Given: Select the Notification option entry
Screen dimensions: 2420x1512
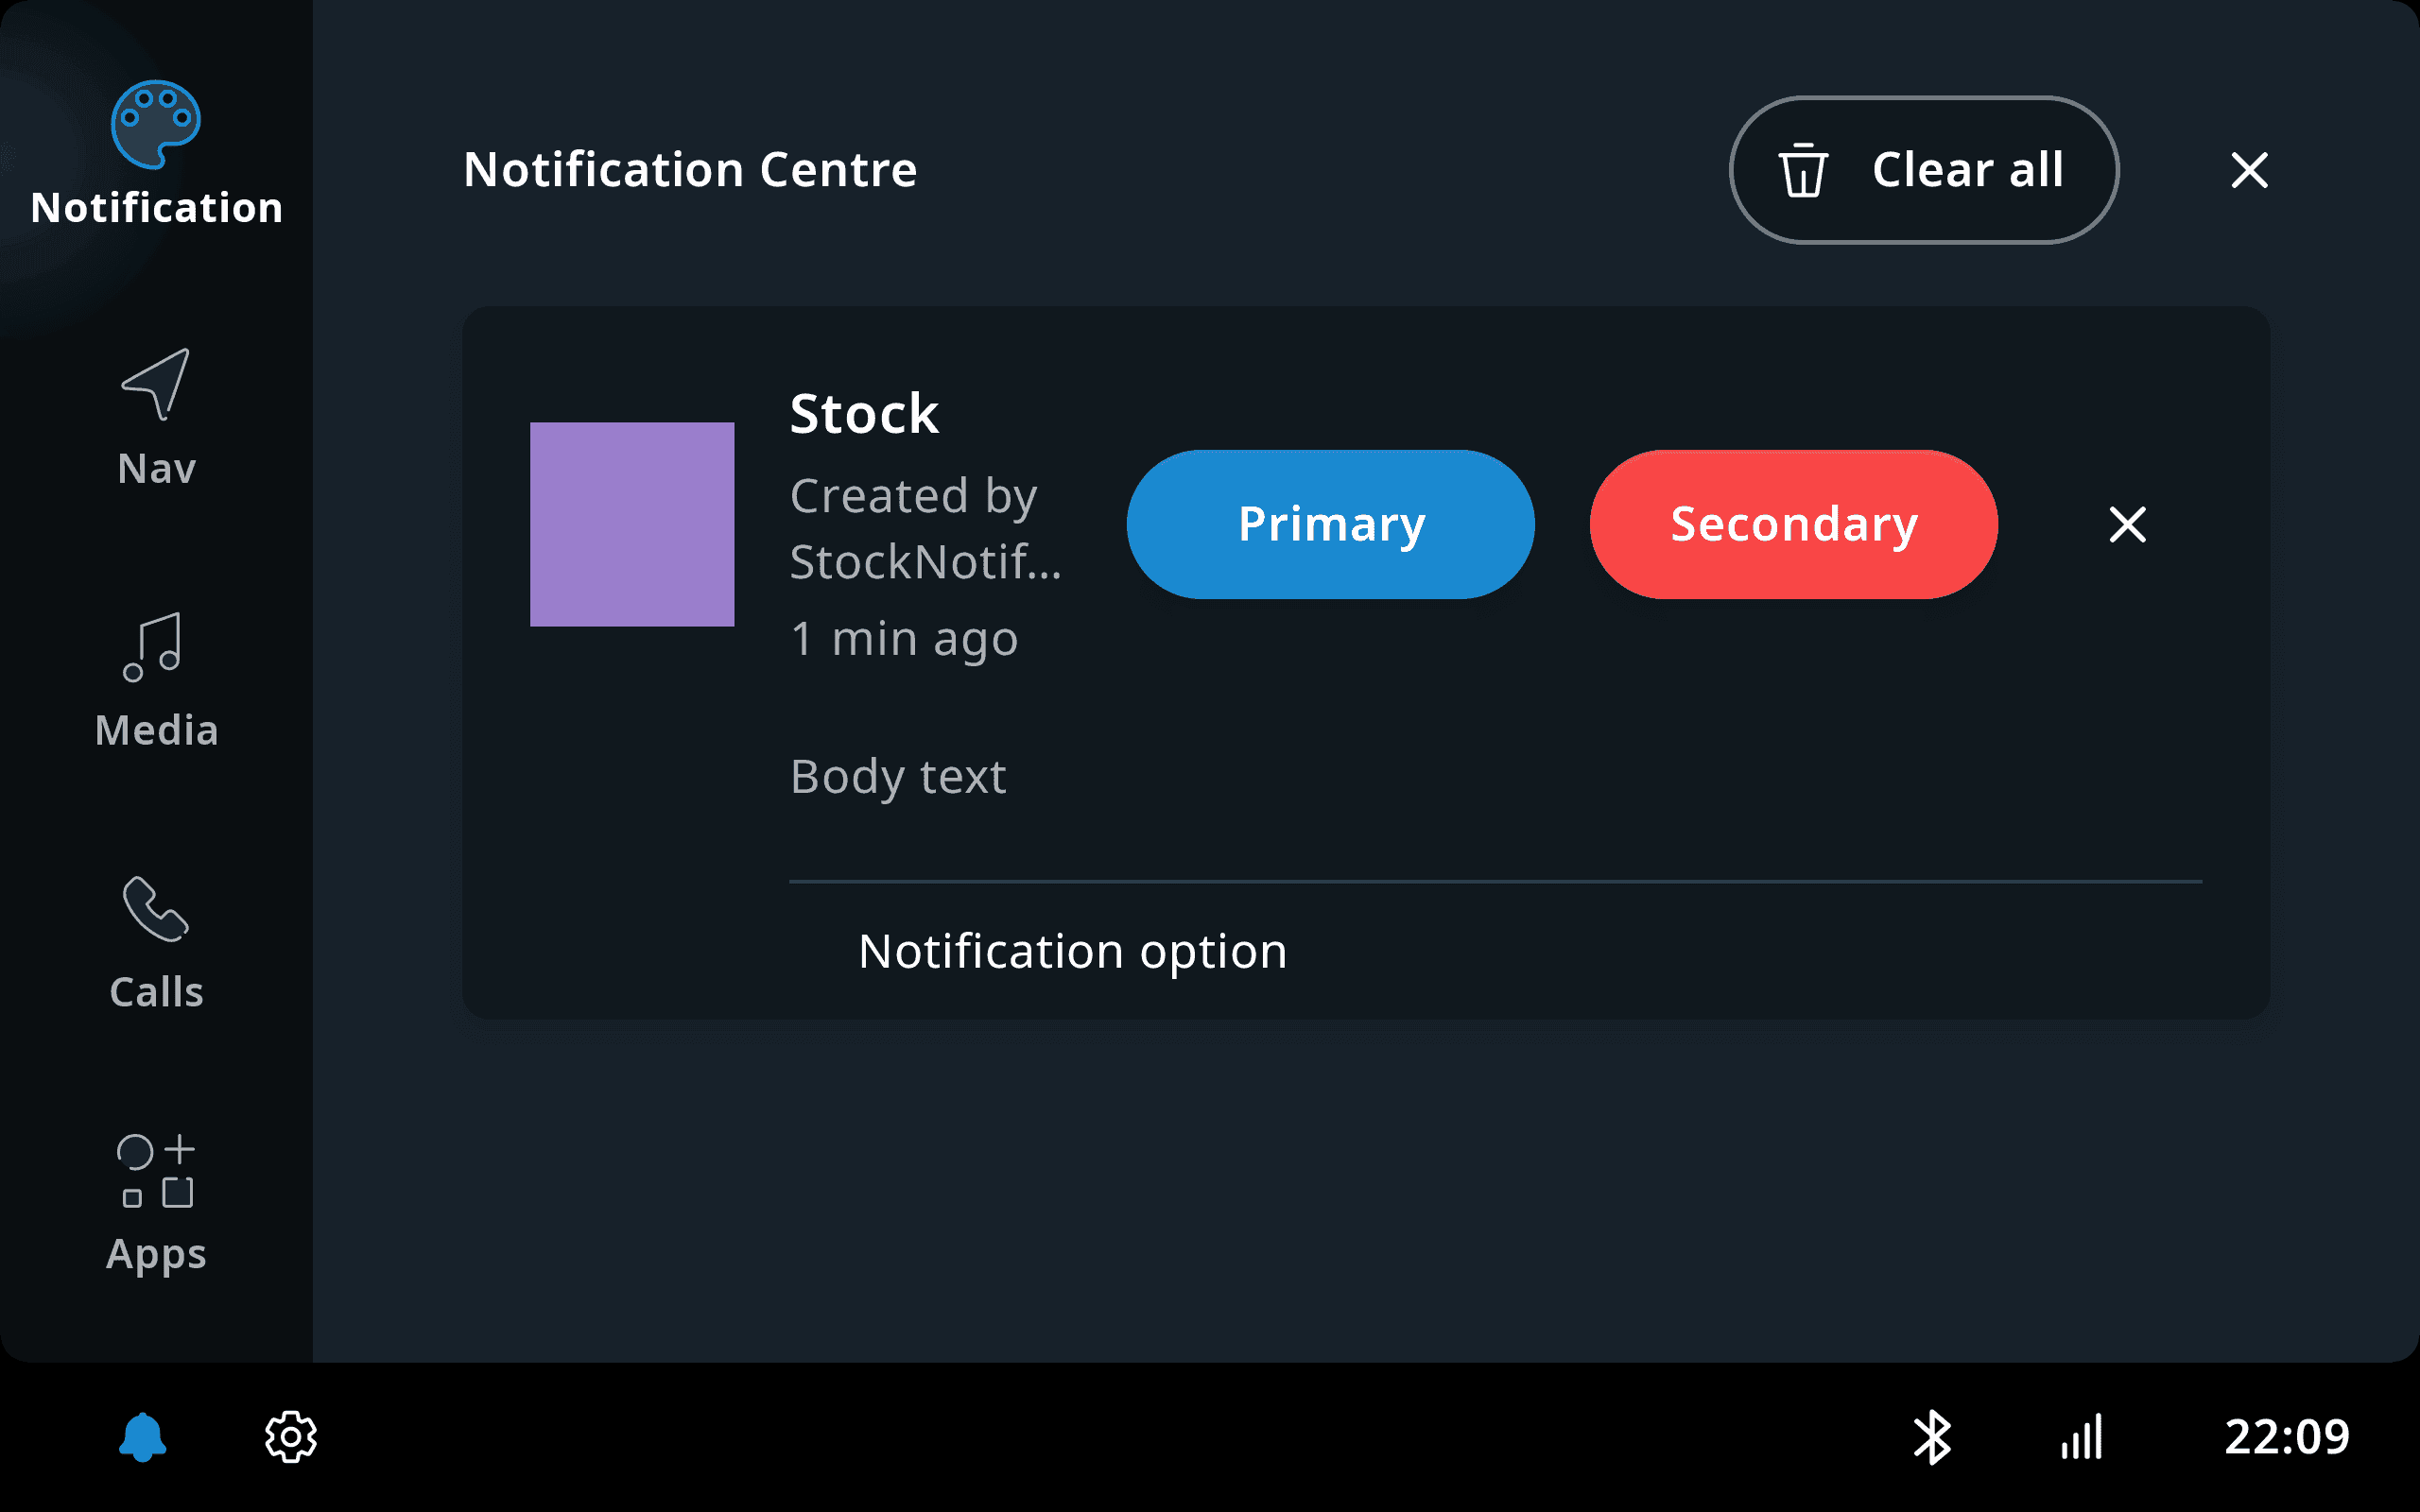Looking at the screenshot, I should [x=1072, y=951].
